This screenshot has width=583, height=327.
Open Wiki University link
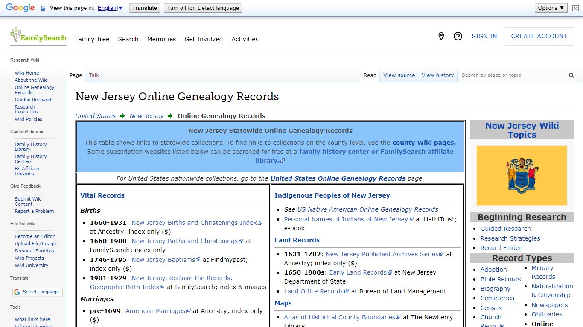(32, 265)
